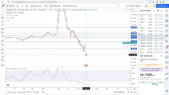
Task: Add note with Добавить заметку
Action: click(151, 65)
